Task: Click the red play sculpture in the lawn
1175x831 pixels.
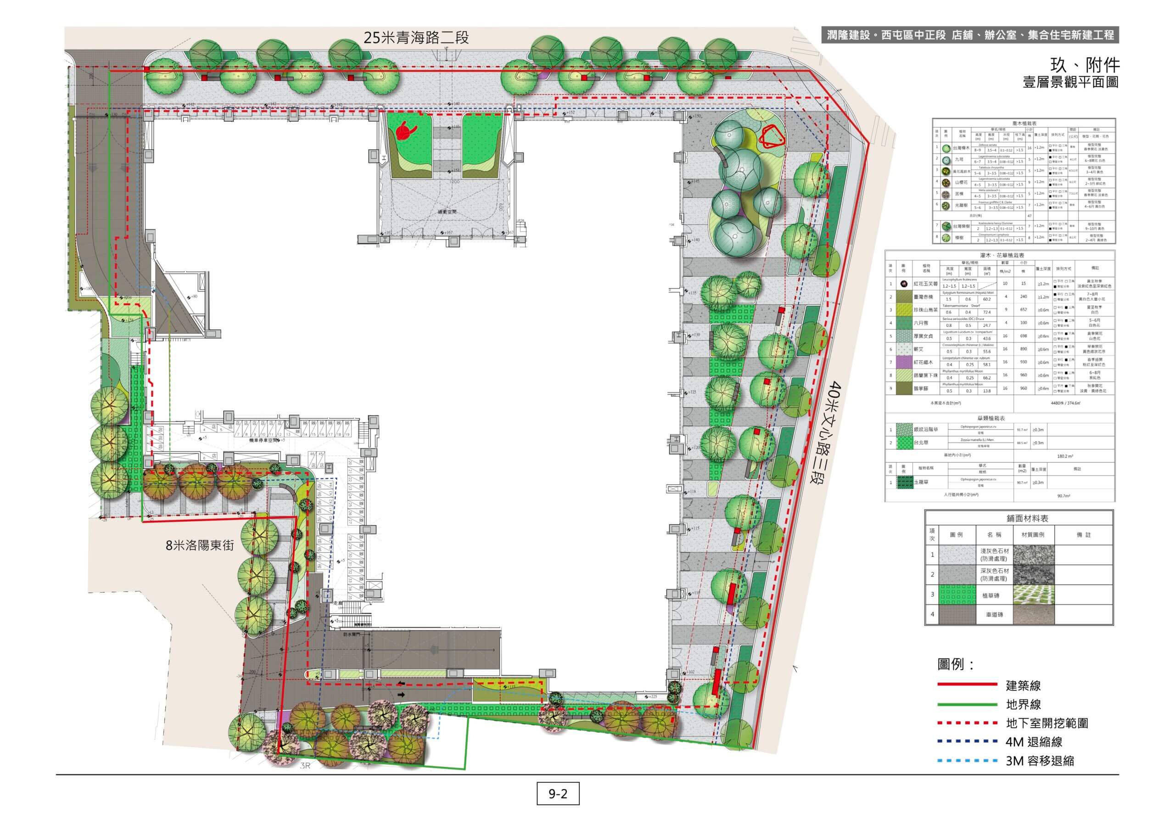Action: pos(405,130)
